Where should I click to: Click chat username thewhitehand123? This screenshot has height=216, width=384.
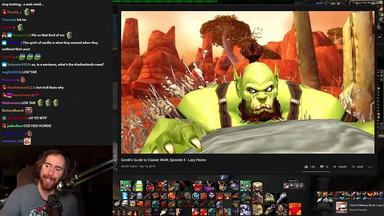click(21, 87)
